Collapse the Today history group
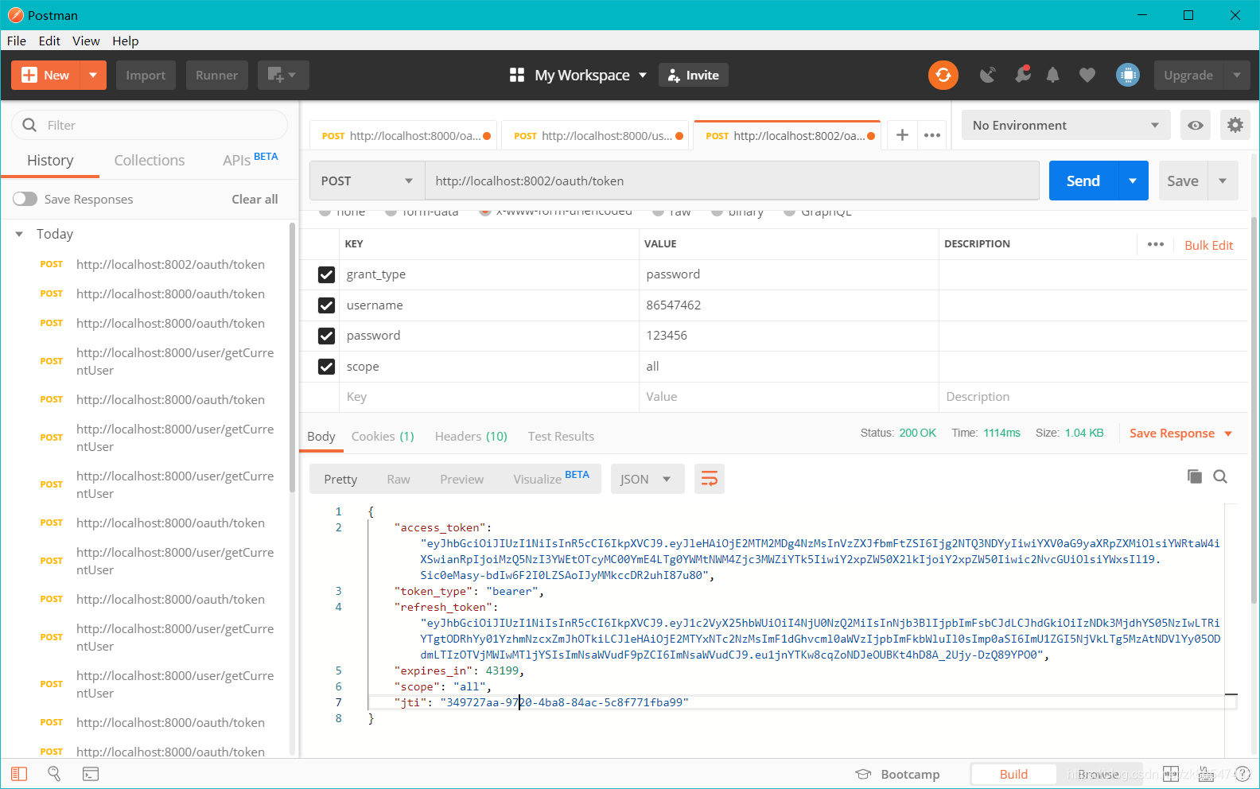 click(x=19, y=234)
